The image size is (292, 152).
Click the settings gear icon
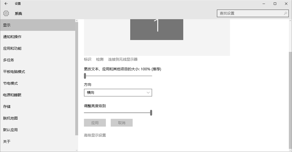[6, 13]
